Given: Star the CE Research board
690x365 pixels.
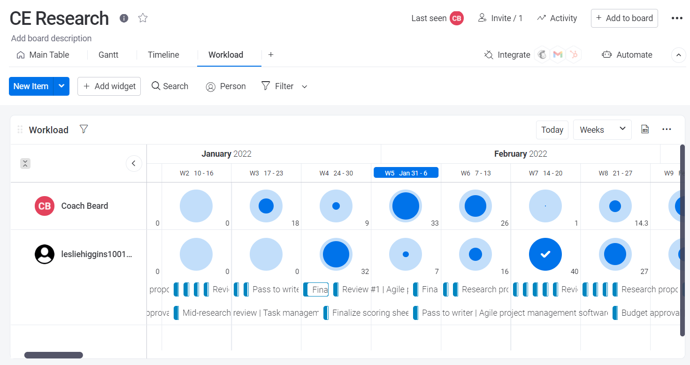Looking at the screenshot, I should (142, 18).
